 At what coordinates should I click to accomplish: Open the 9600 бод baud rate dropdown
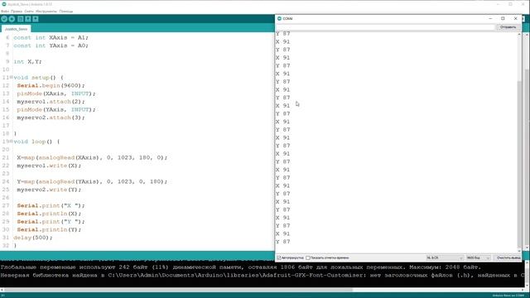[478, 257]
